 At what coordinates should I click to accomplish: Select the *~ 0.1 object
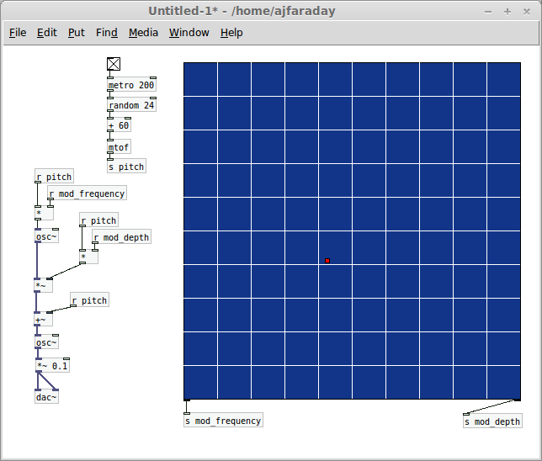click(52, 366)
